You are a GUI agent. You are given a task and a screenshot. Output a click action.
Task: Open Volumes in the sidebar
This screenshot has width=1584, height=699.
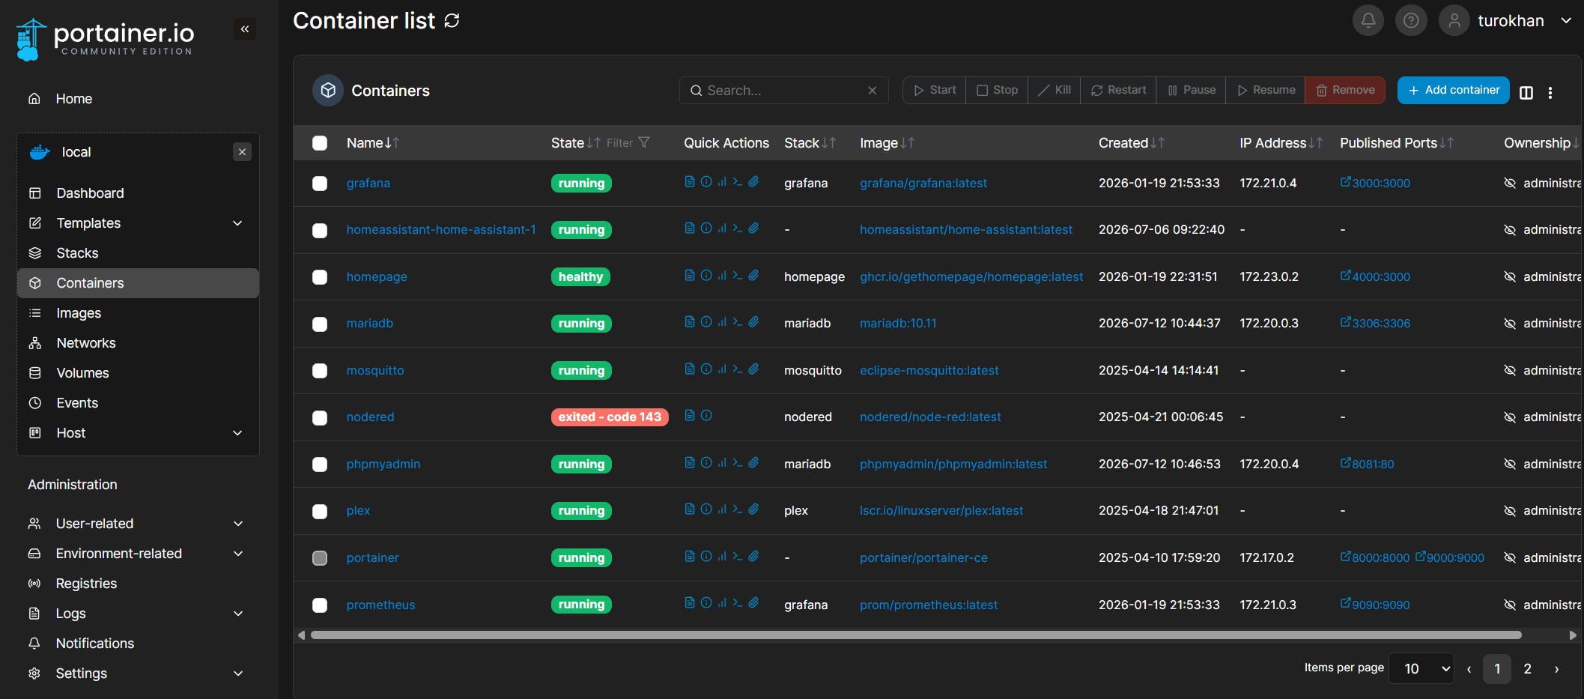click(138, 373)
